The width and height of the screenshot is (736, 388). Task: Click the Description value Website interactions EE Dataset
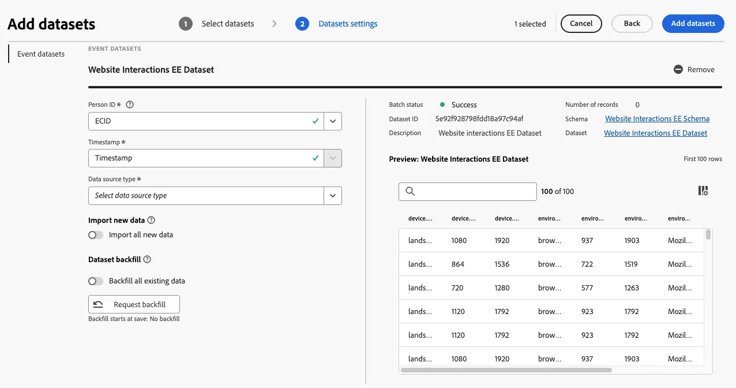[x=490, y=133]
